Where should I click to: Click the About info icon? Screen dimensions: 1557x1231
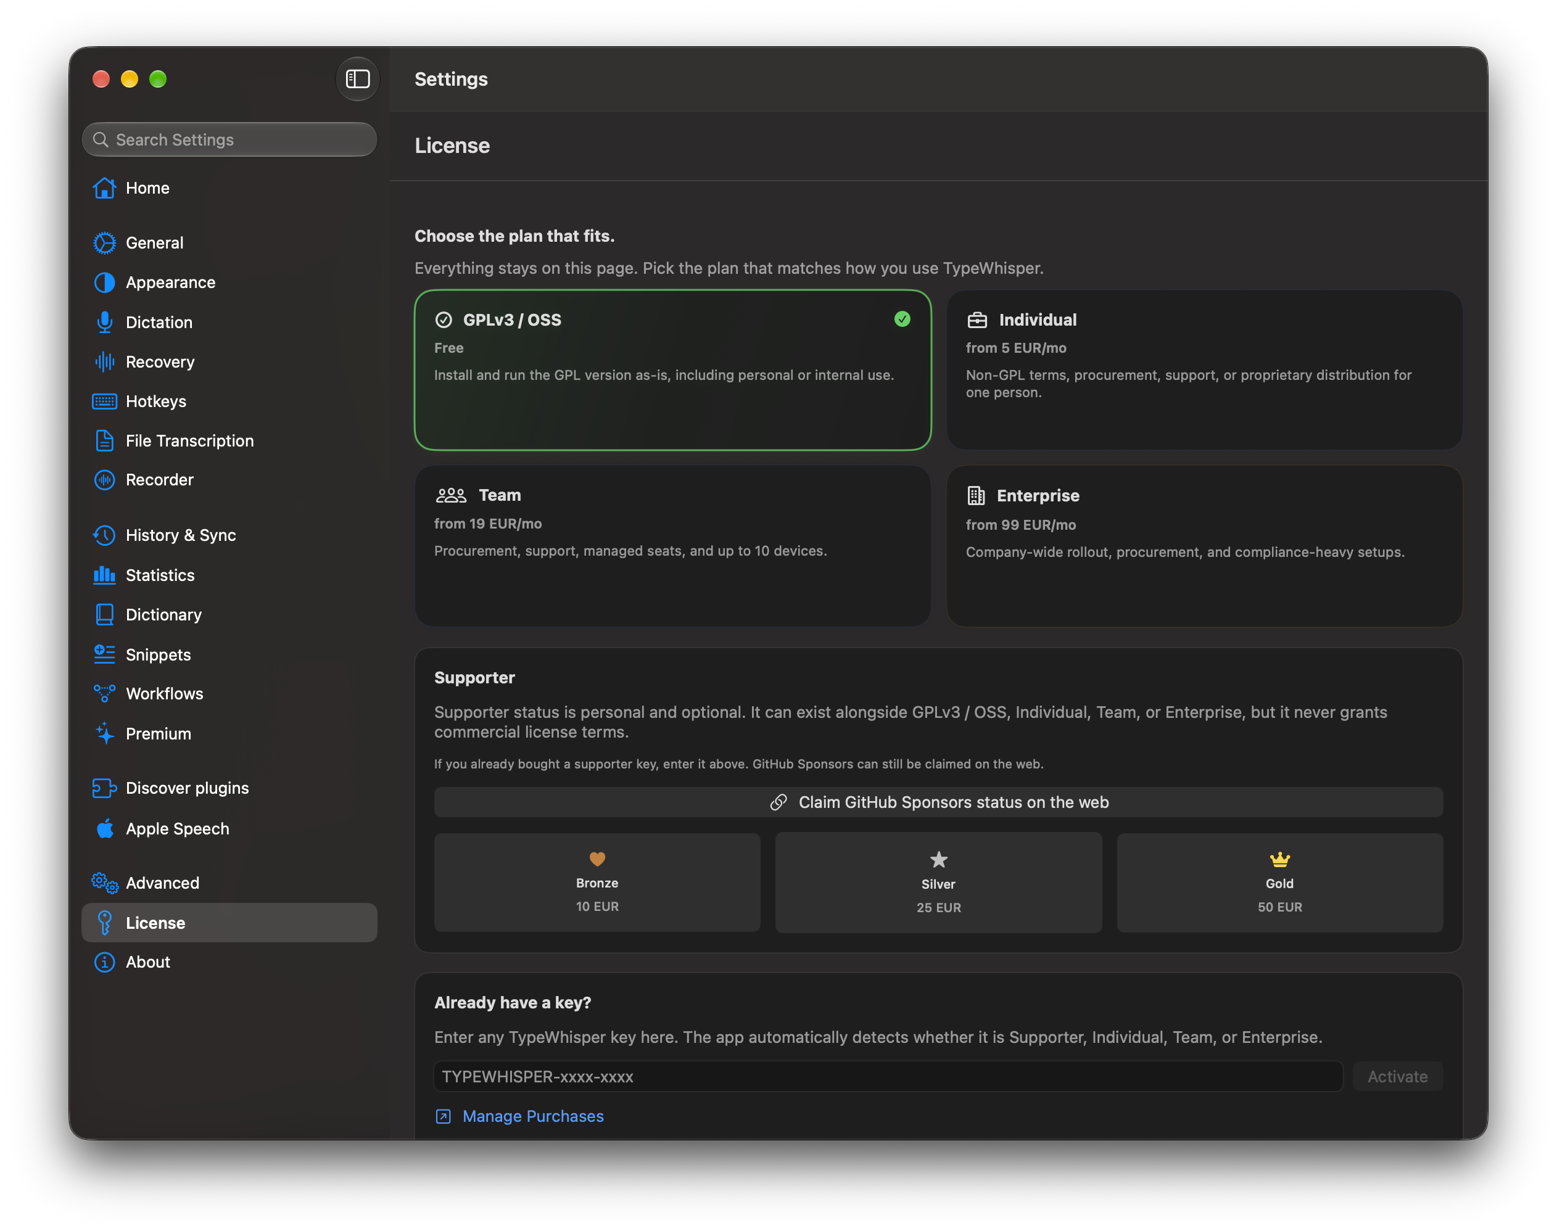click(104, 962)
